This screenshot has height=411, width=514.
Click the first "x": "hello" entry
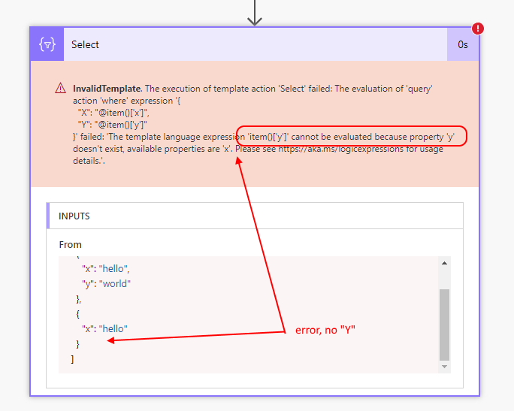coord(106,268)
